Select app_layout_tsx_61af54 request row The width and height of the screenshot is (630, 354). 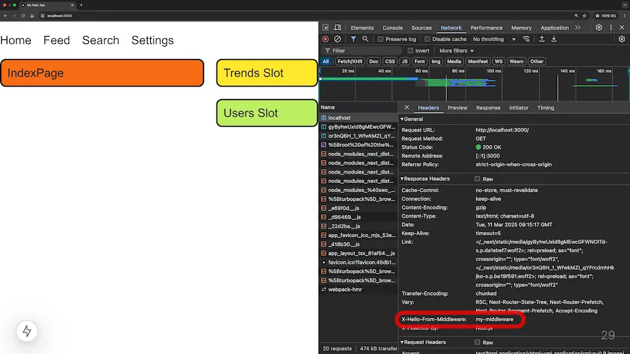coord(358,253)
